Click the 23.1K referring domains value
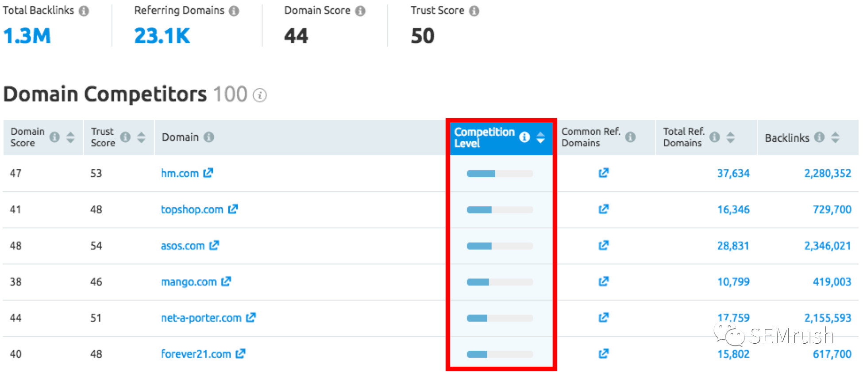Screen dimensions: 863x372 point(162,36)
